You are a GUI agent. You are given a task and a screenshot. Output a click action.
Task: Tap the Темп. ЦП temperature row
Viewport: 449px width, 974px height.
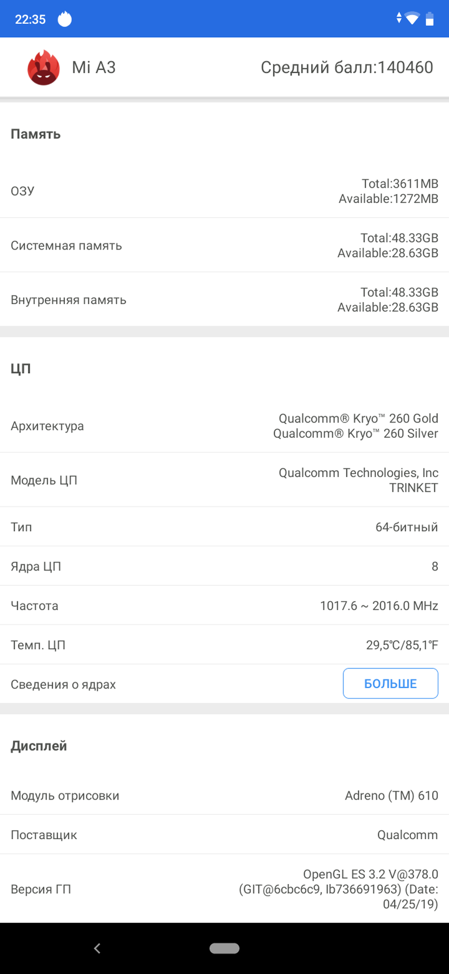tap(224, 645)
